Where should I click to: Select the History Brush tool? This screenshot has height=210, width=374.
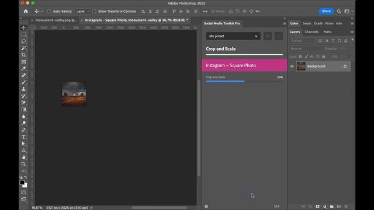point(23,96)
